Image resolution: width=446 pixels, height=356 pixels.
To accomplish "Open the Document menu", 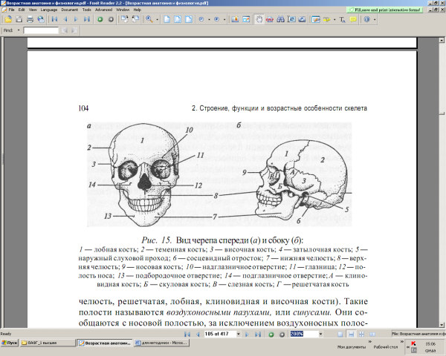I will coord(72,10).
